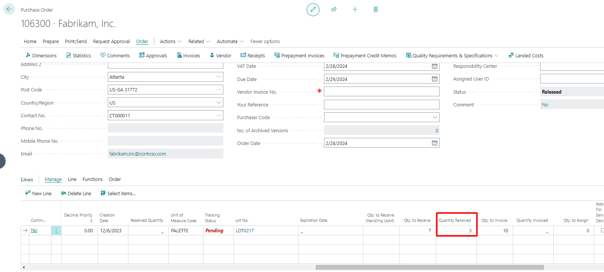Viewport: 604px width, 272px height.
Task: Open the Due Date calendar picker
Action: pyautogui.click(x=434, y=79)
